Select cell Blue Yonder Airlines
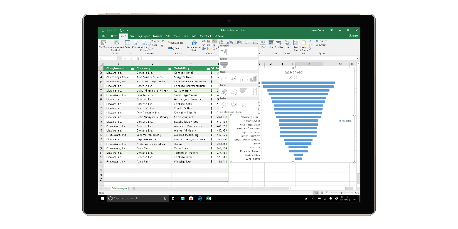The height and width of the screenshot is (229, 458). coord(153,77)
